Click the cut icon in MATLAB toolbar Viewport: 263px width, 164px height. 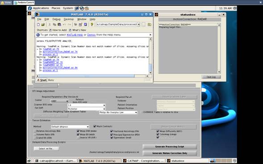pyautogui.click(x=50, y=25)
